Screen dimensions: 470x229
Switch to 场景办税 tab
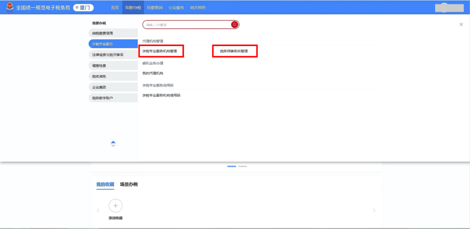pos(129,184)
